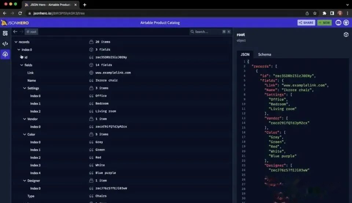Bookmark page with the star icon
This screenshot has width=352, height=203.
click(x=315, y=13)
